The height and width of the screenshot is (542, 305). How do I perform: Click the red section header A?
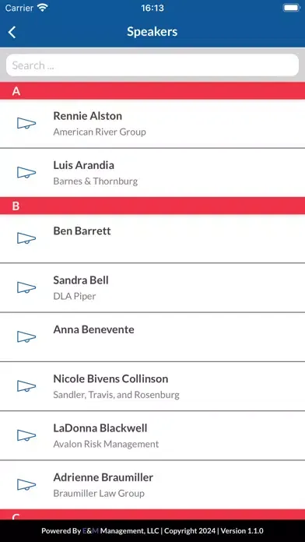coord(152,91)
